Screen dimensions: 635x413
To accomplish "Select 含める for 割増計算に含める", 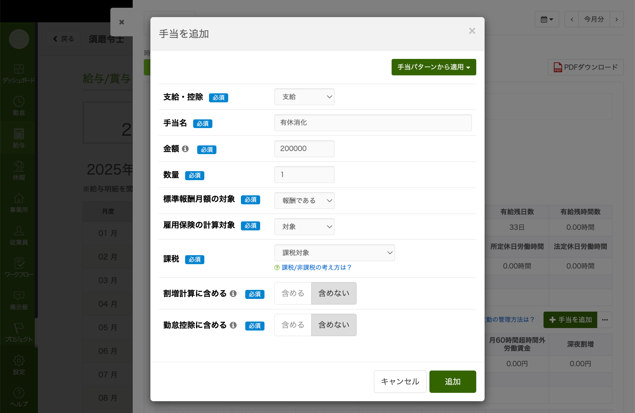I will 293,293.
